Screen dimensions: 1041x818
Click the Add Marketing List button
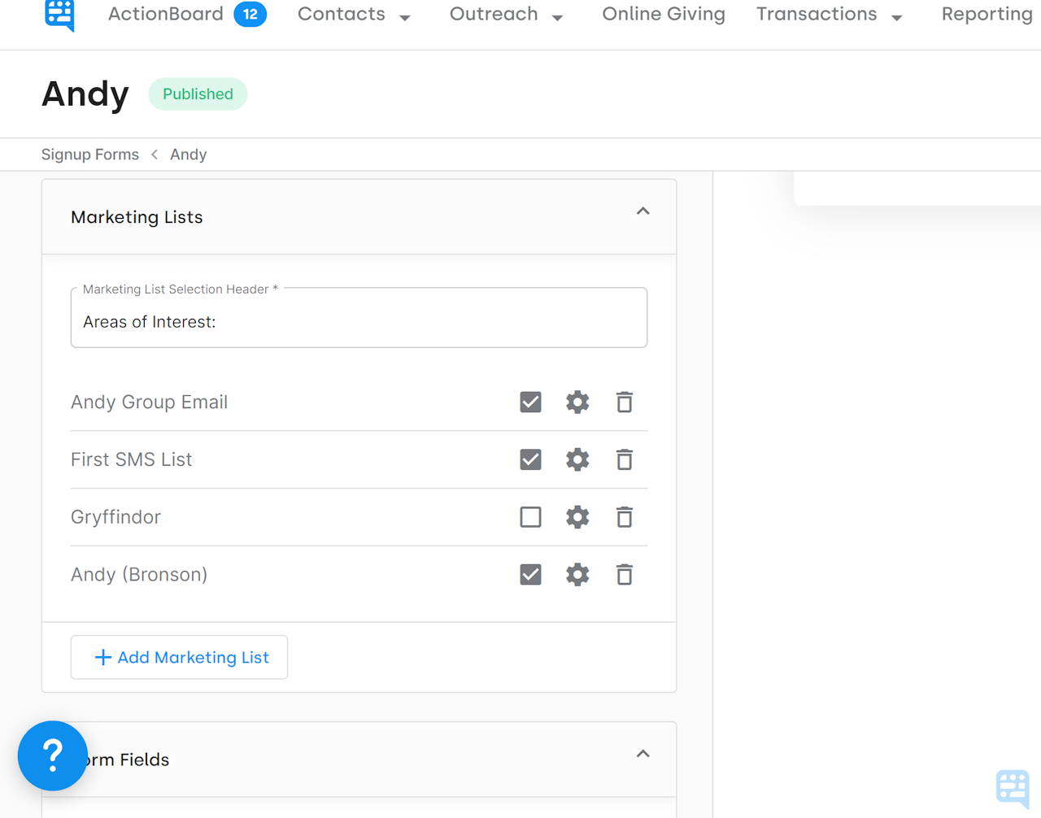click(x=179, y=657)
